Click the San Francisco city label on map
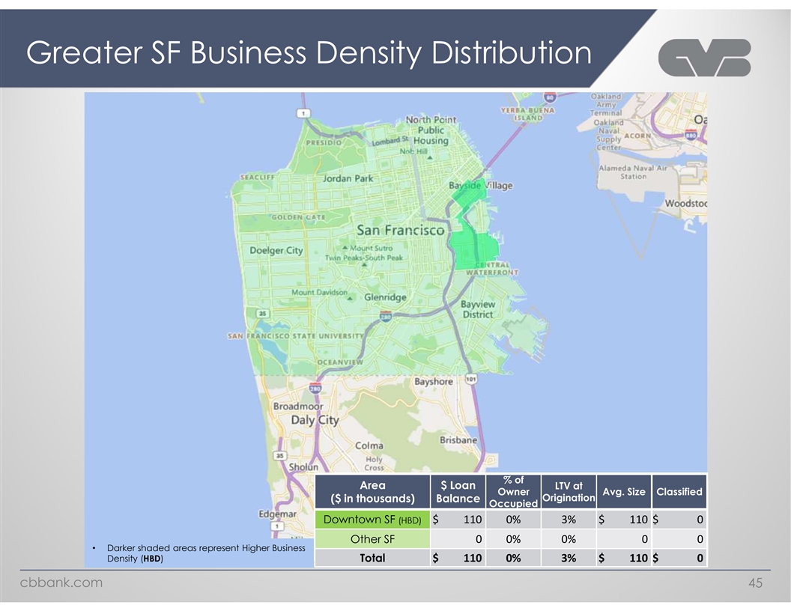 pos(400,230)
